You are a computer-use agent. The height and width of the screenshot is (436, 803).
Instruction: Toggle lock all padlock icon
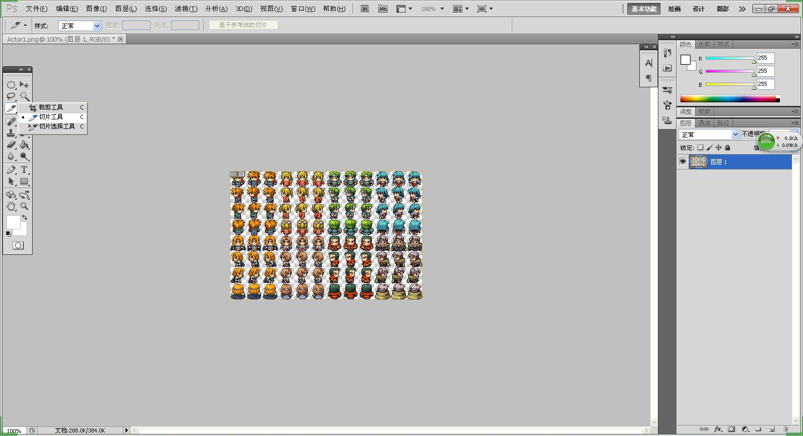tap(727, 148)
